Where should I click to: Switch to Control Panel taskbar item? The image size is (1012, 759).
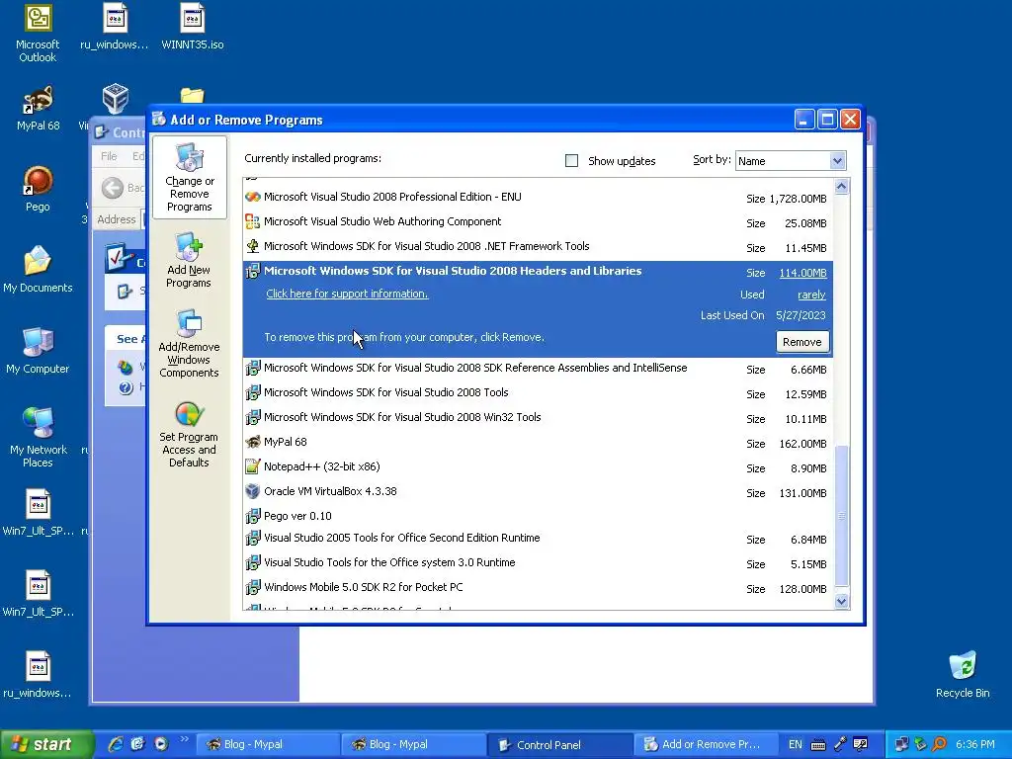click(x=559, y=745)
